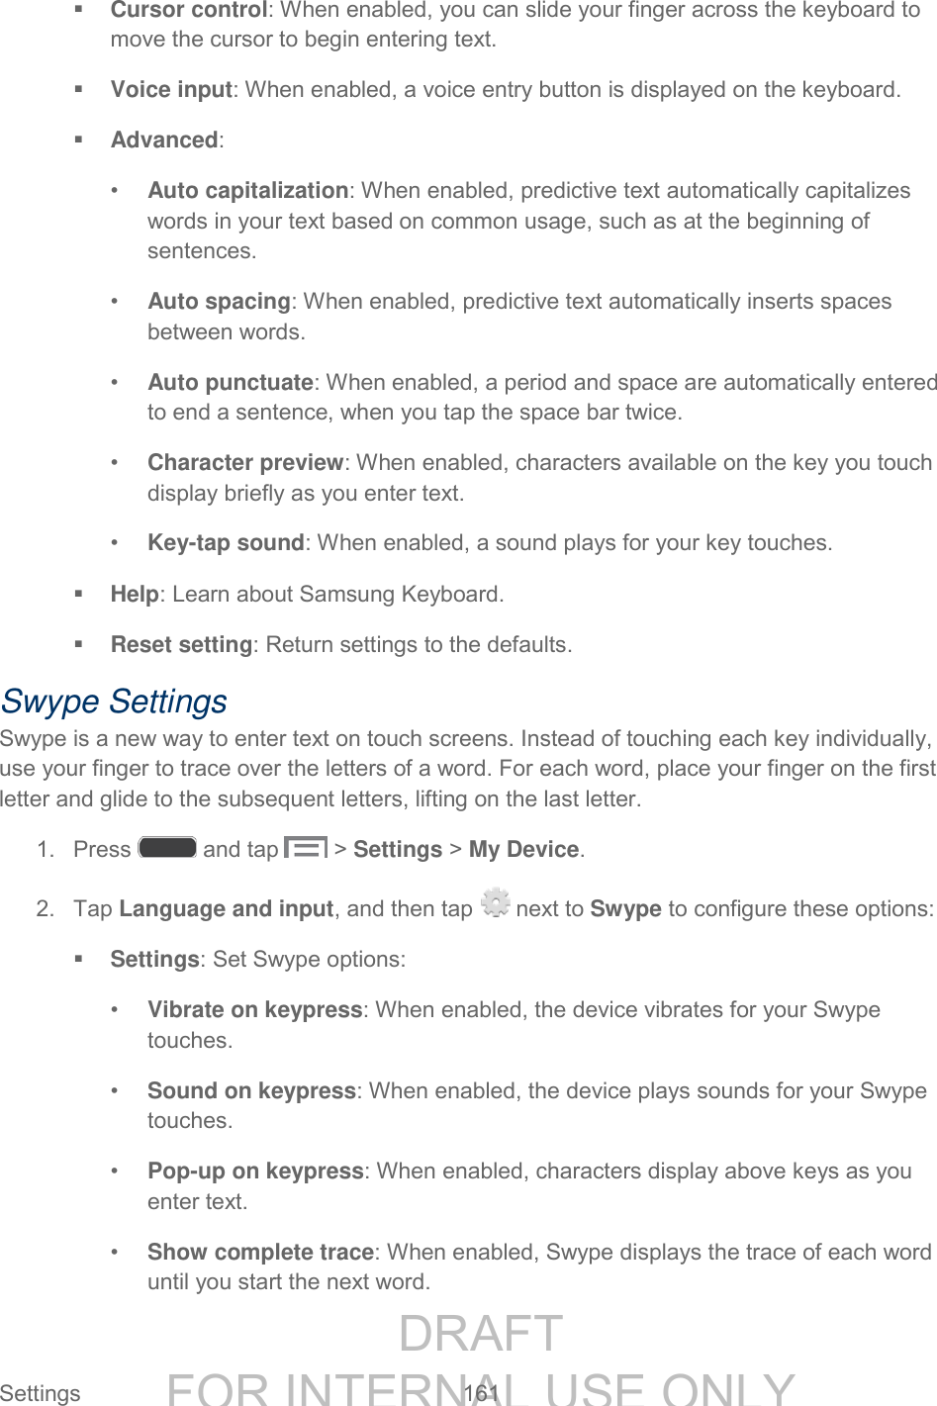Click the Auto spacing term

(x=219, y=302)
